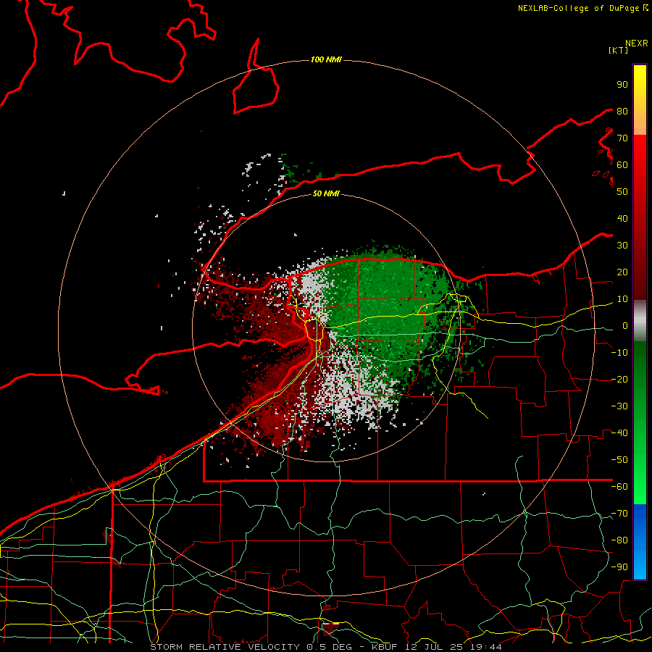Click the 60 value on the velocity scale
The height and width of the screenshot is (652, 652).
click(622, 164)
